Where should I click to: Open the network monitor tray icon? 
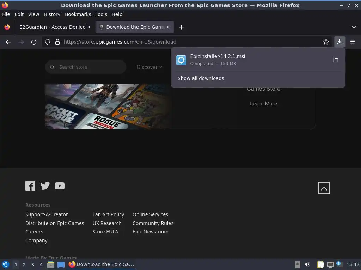tap(330, 265)
